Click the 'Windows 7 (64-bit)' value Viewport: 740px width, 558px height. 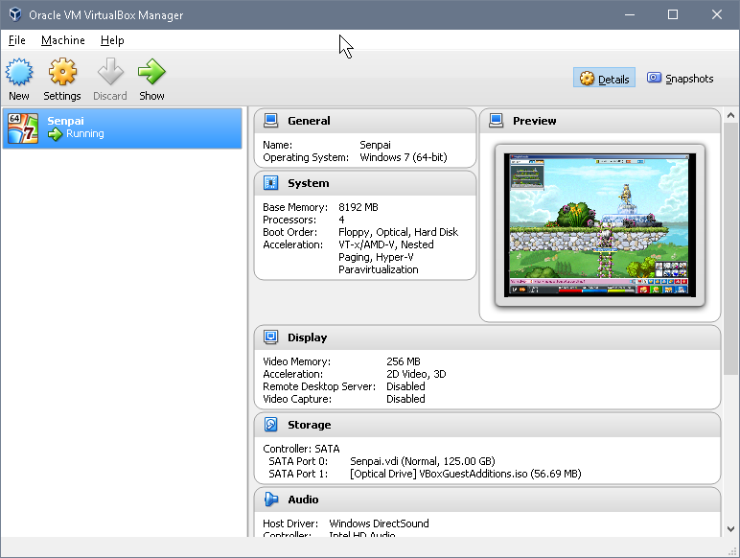click(404, 157)
